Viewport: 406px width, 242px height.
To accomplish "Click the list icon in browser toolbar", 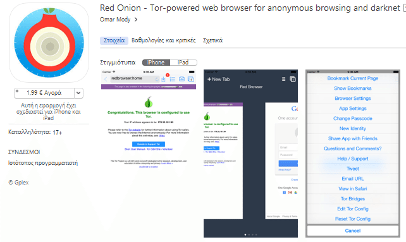I will (173, 79).
